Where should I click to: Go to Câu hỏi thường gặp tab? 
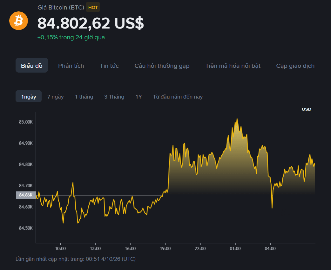pyautogui.click(x=162, y=66)
